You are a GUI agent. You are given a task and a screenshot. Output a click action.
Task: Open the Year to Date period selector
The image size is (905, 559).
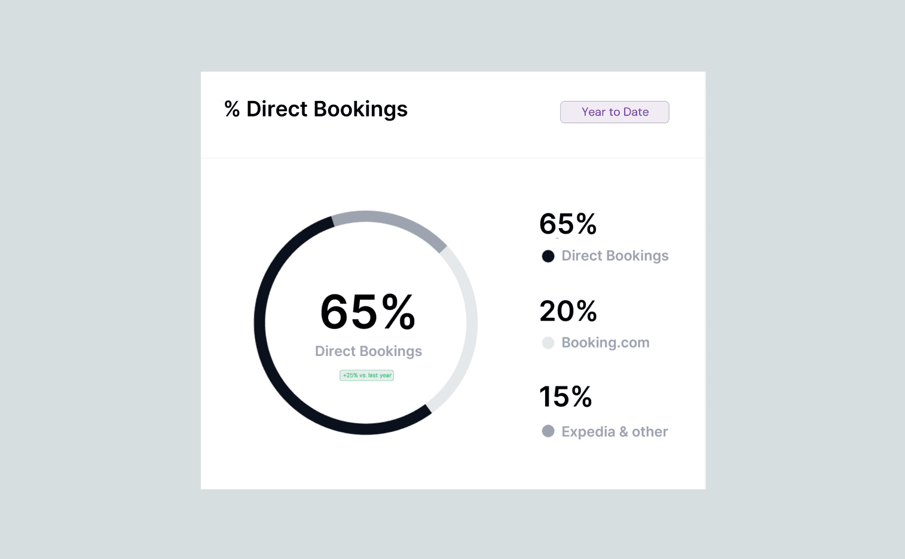(614, 112)
